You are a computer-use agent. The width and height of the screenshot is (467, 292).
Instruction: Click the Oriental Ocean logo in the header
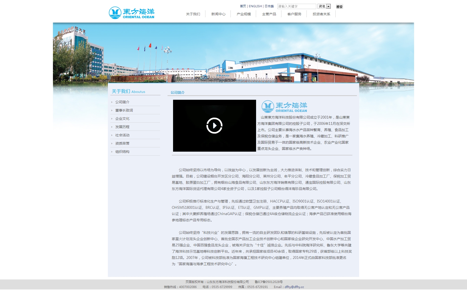click(x=132, y=13)
